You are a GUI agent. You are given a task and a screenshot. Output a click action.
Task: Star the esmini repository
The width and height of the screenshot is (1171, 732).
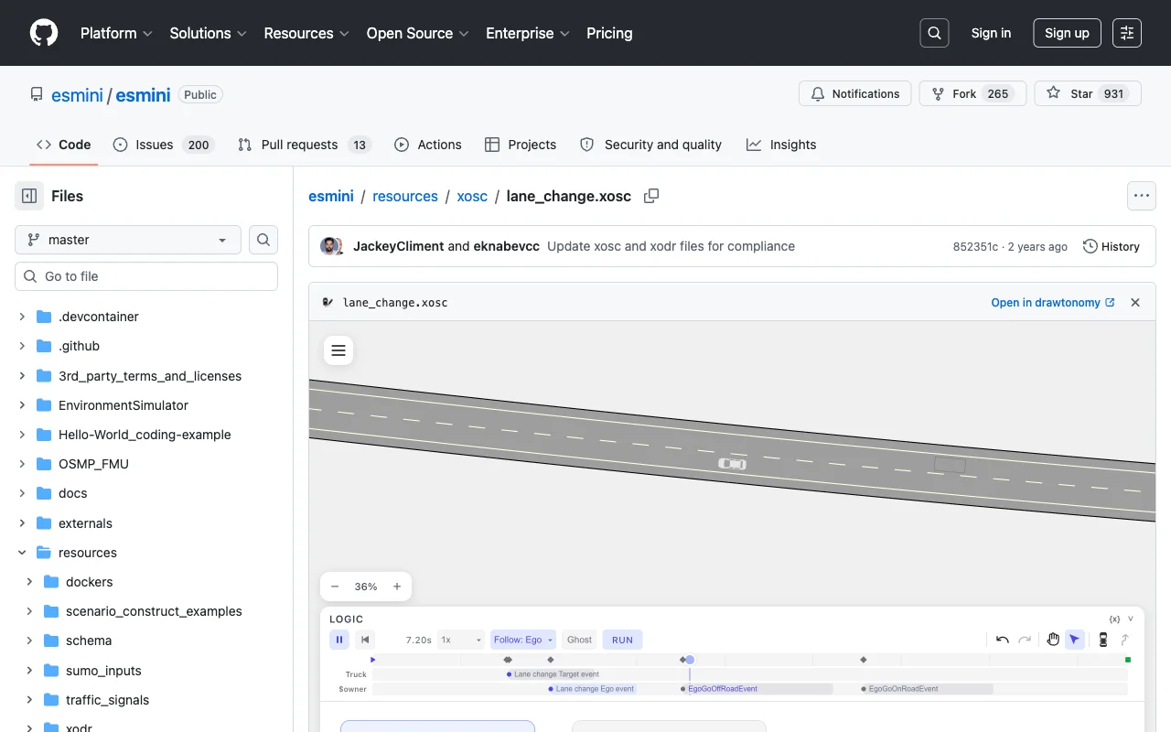1088,93
